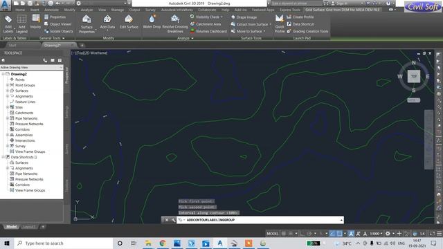Collapse the Data Shortcuts node
Image resolution: width=443 pixels, height=249 pixels.
coord(3,157)
